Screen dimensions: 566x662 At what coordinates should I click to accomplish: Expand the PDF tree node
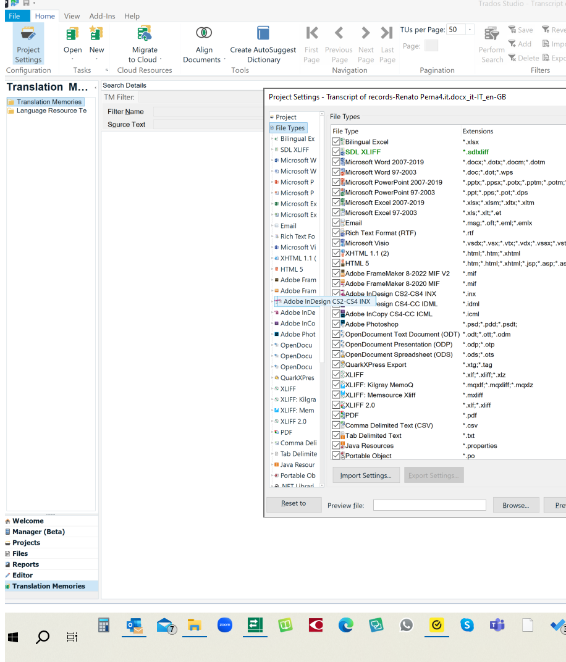click(272, 432)
